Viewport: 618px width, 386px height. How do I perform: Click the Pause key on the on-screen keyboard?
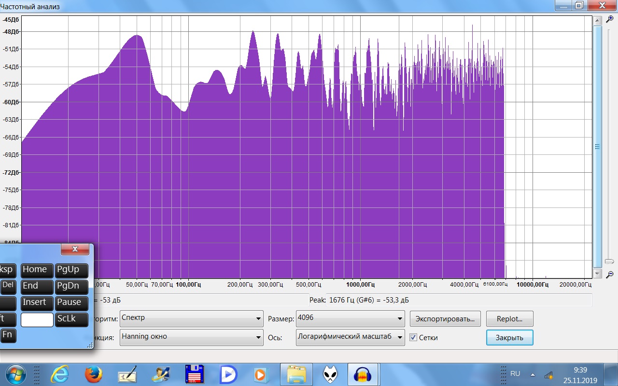coord(72,303)
